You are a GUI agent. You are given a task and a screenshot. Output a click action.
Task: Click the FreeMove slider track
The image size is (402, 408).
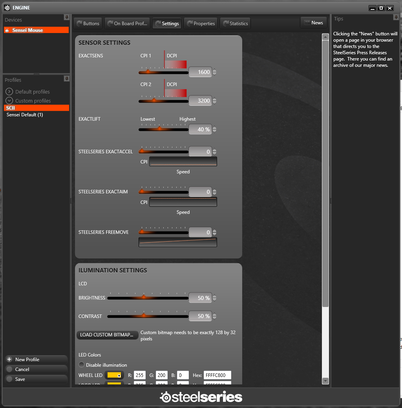(163, 232)
